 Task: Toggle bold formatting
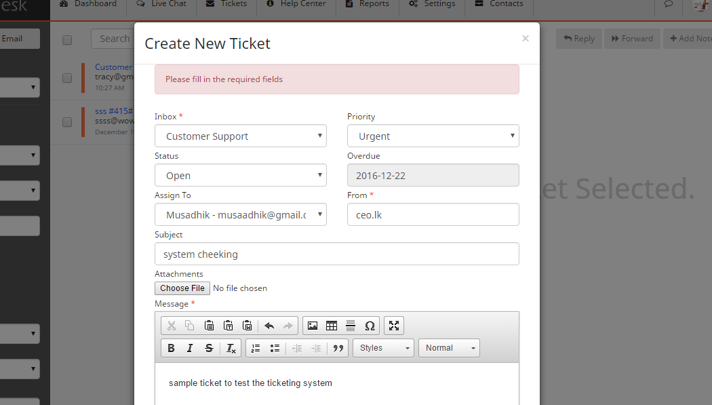click(x=171, y=348)
